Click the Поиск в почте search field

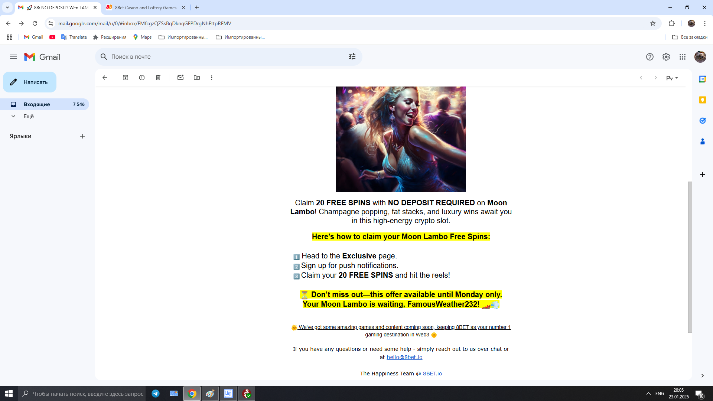coord(223,57)
